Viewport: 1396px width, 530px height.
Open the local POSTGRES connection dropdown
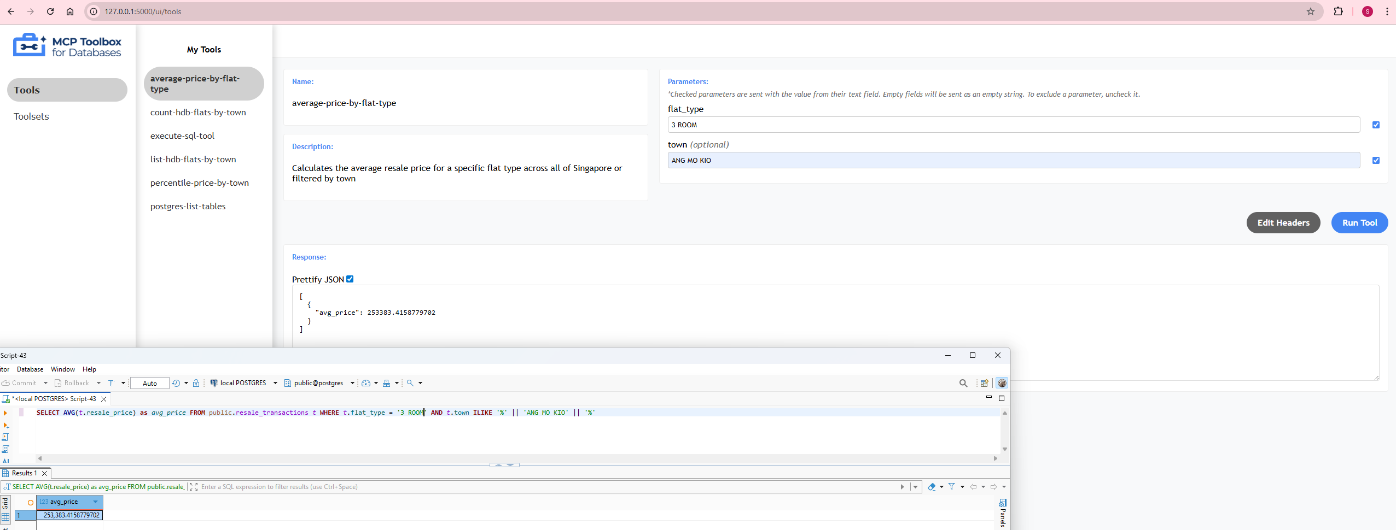[276, 383]
